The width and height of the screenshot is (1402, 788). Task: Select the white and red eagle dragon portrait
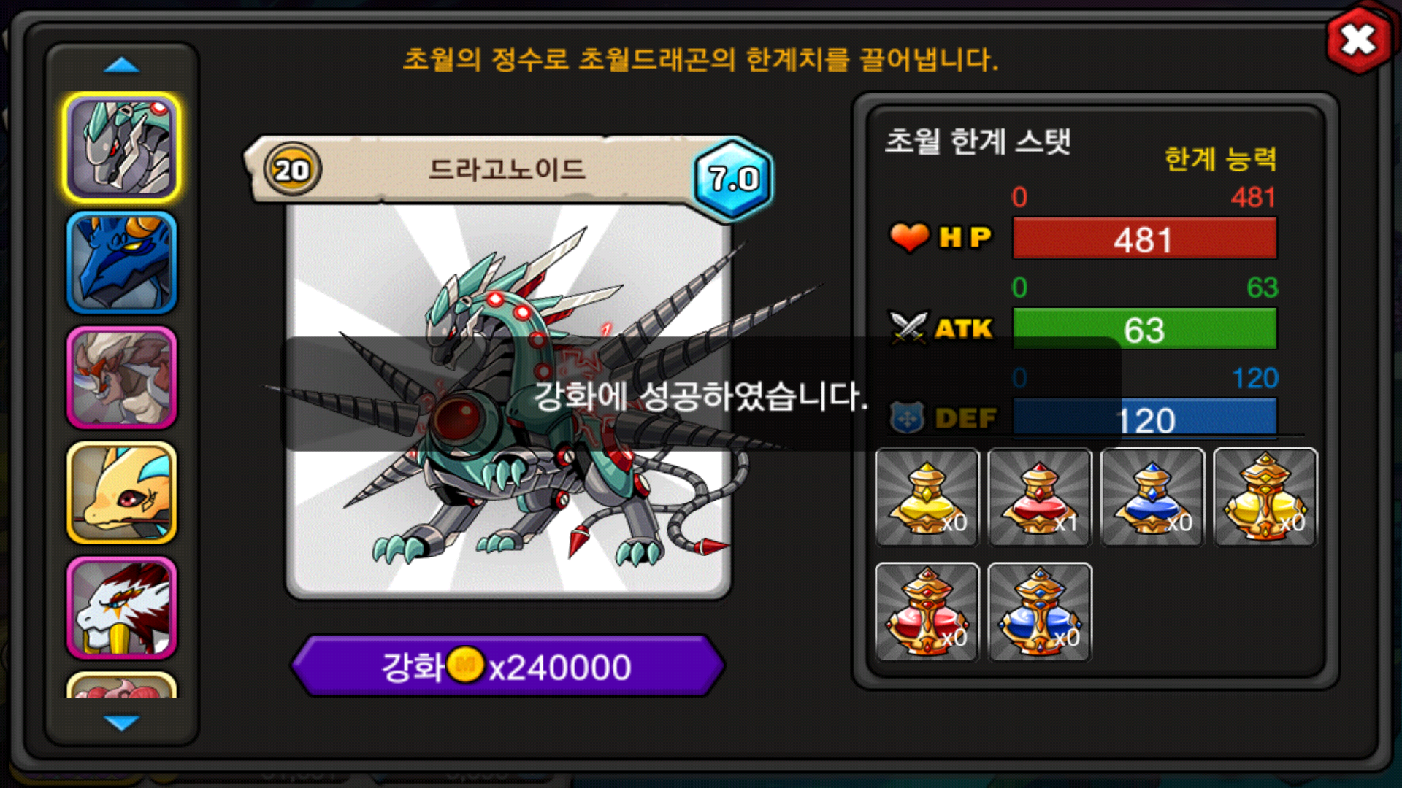122,609
